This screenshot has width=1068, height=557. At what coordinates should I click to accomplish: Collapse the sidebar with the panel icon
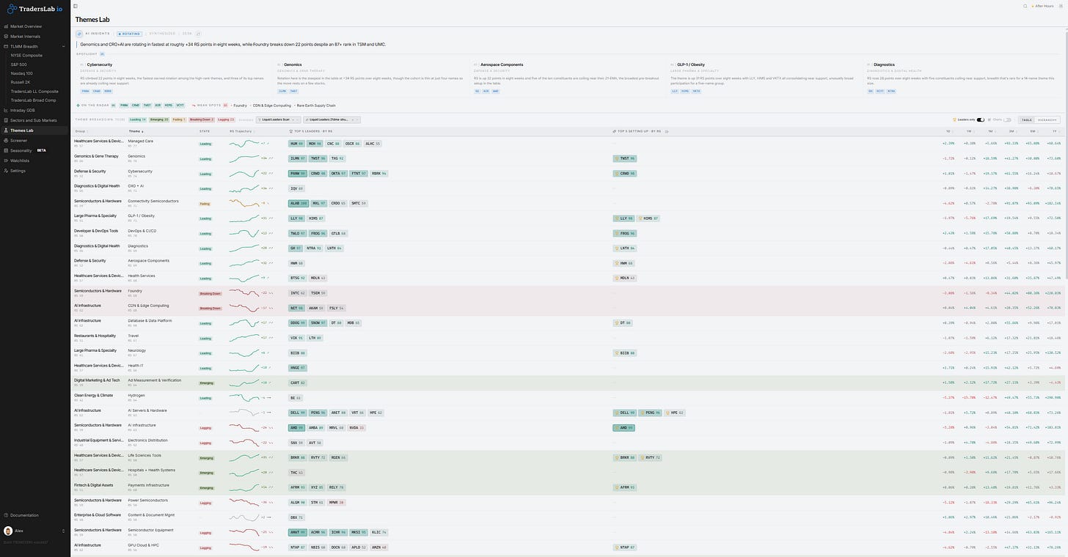pos(76,6)
